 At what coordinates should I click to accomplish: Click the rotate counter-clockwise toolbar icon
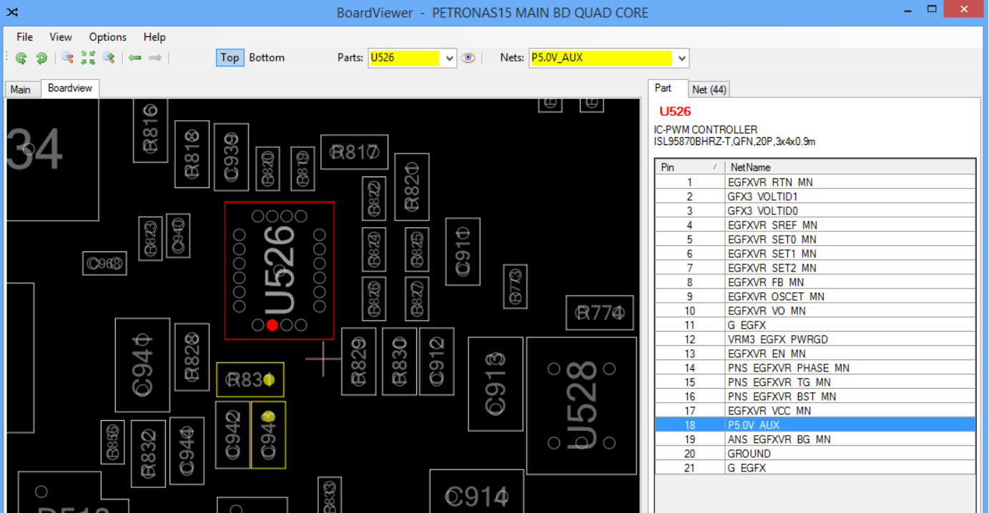tap(21, 58)
